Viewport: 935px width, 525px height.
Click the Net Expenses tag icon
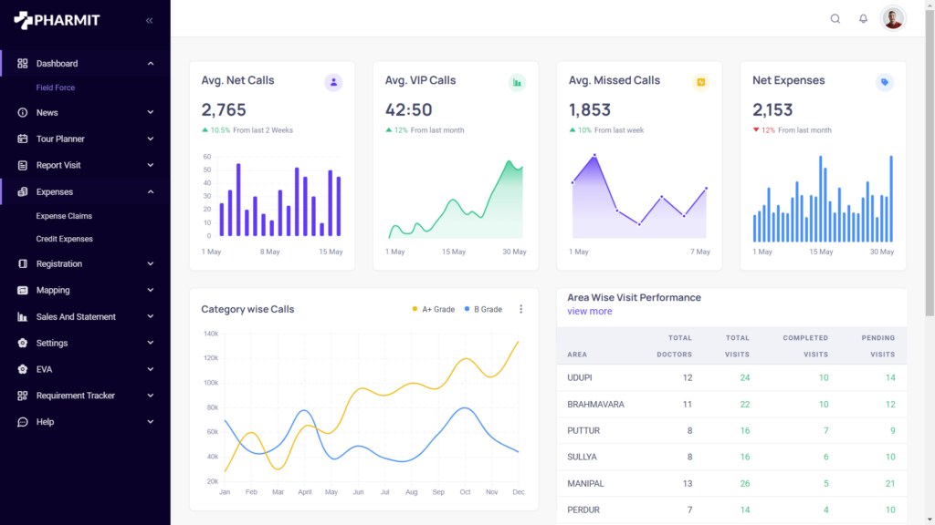[884, 83]
